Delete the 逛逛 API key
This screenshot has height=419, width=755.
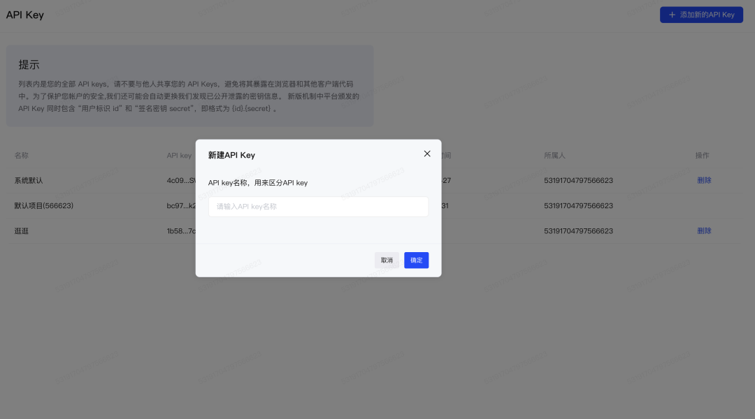tap(704, 230)
